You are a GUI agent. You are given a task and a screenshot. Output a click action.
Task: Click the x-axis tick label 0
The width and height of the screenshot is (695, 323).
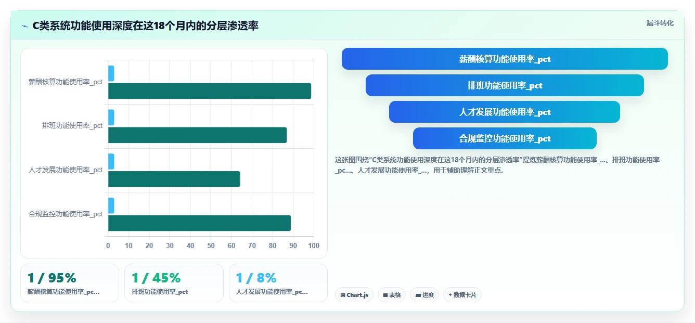click(x=108, y=246)
